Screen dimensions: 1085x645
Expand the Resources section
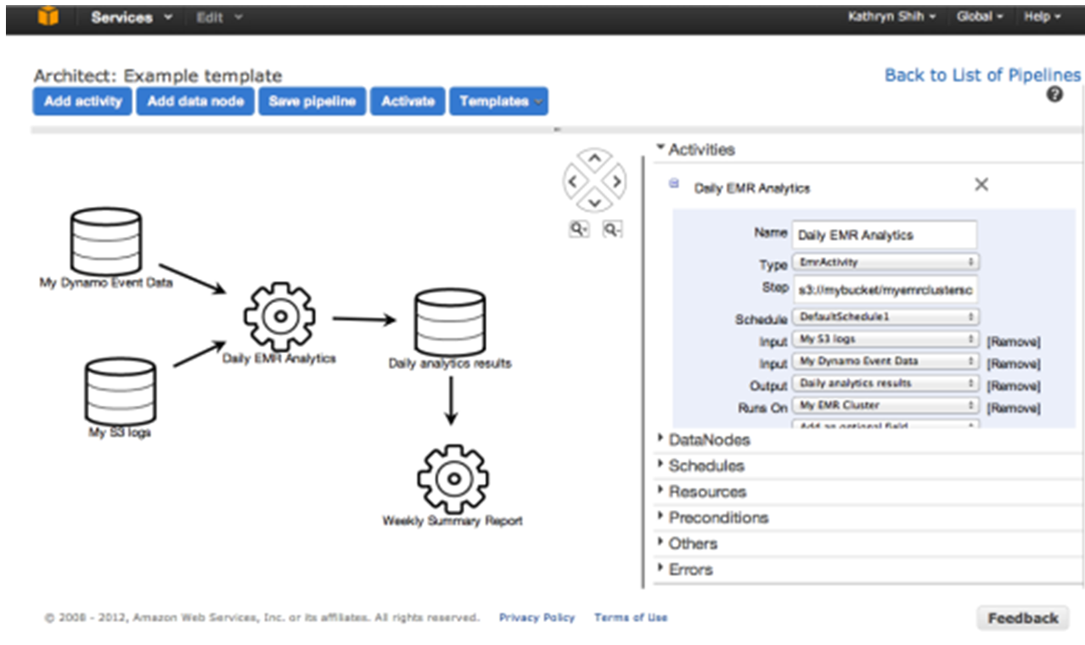pyautogui.click(x=702, y=491)
